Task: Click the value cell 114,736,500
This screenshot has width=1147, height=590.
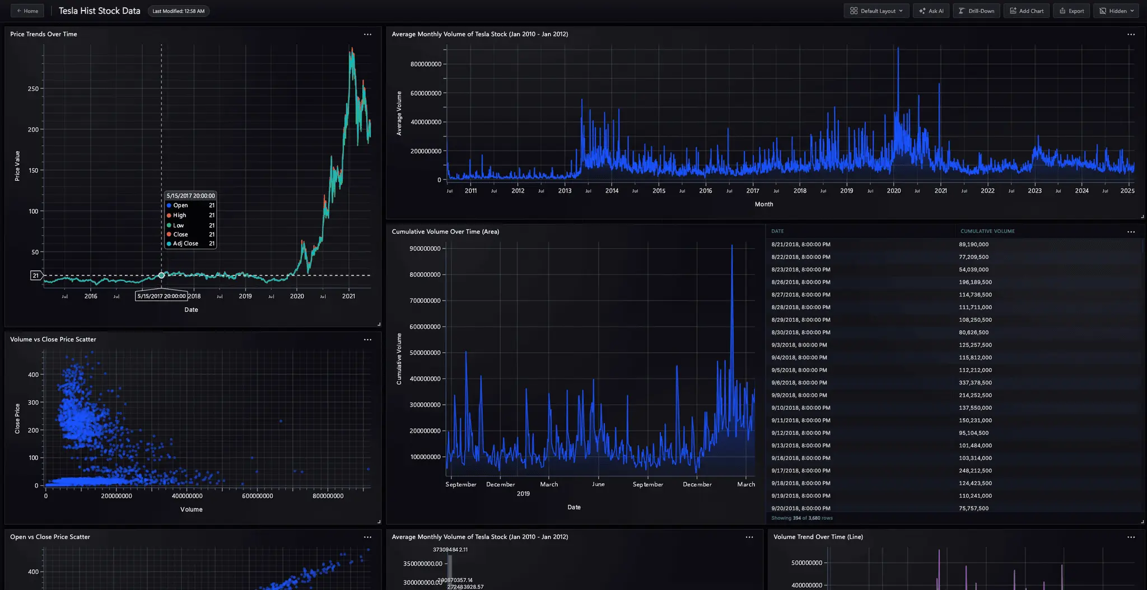Action: point(975,295)
